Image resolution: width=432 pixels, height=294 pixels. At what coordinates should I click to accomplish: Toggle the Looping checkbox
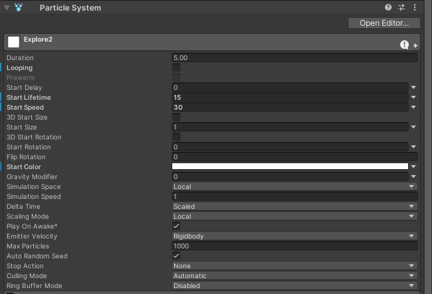176,67
